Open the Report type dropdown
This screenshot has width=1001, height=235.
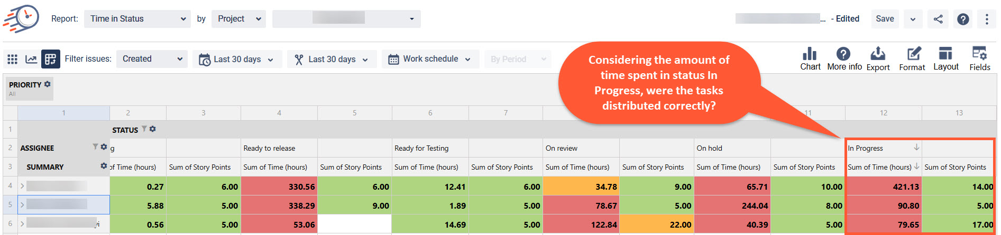click(x=137, y=19)
